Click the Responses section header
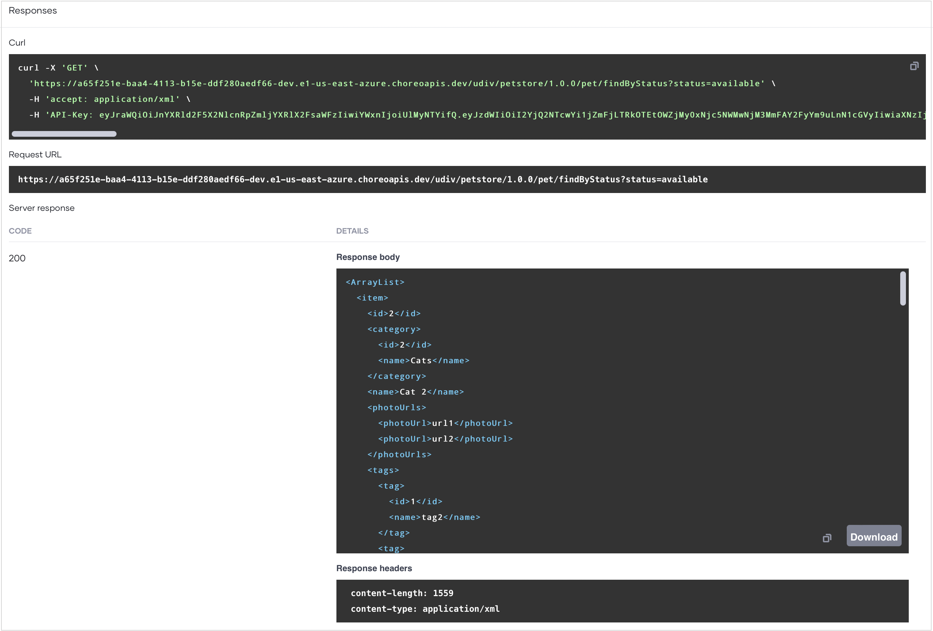 [x=33, y=10]
